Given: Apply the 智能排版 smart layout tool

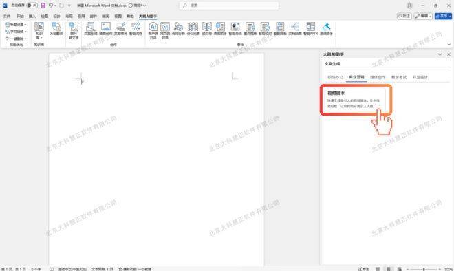Looking at the screenshot, I should coord(280,29).
